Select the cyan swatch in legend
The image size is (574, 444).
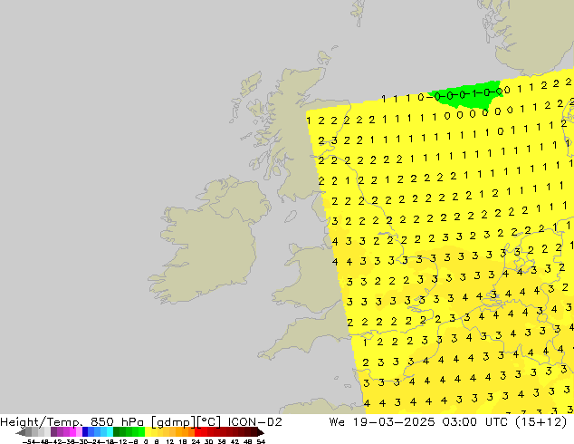click(110, 432)
